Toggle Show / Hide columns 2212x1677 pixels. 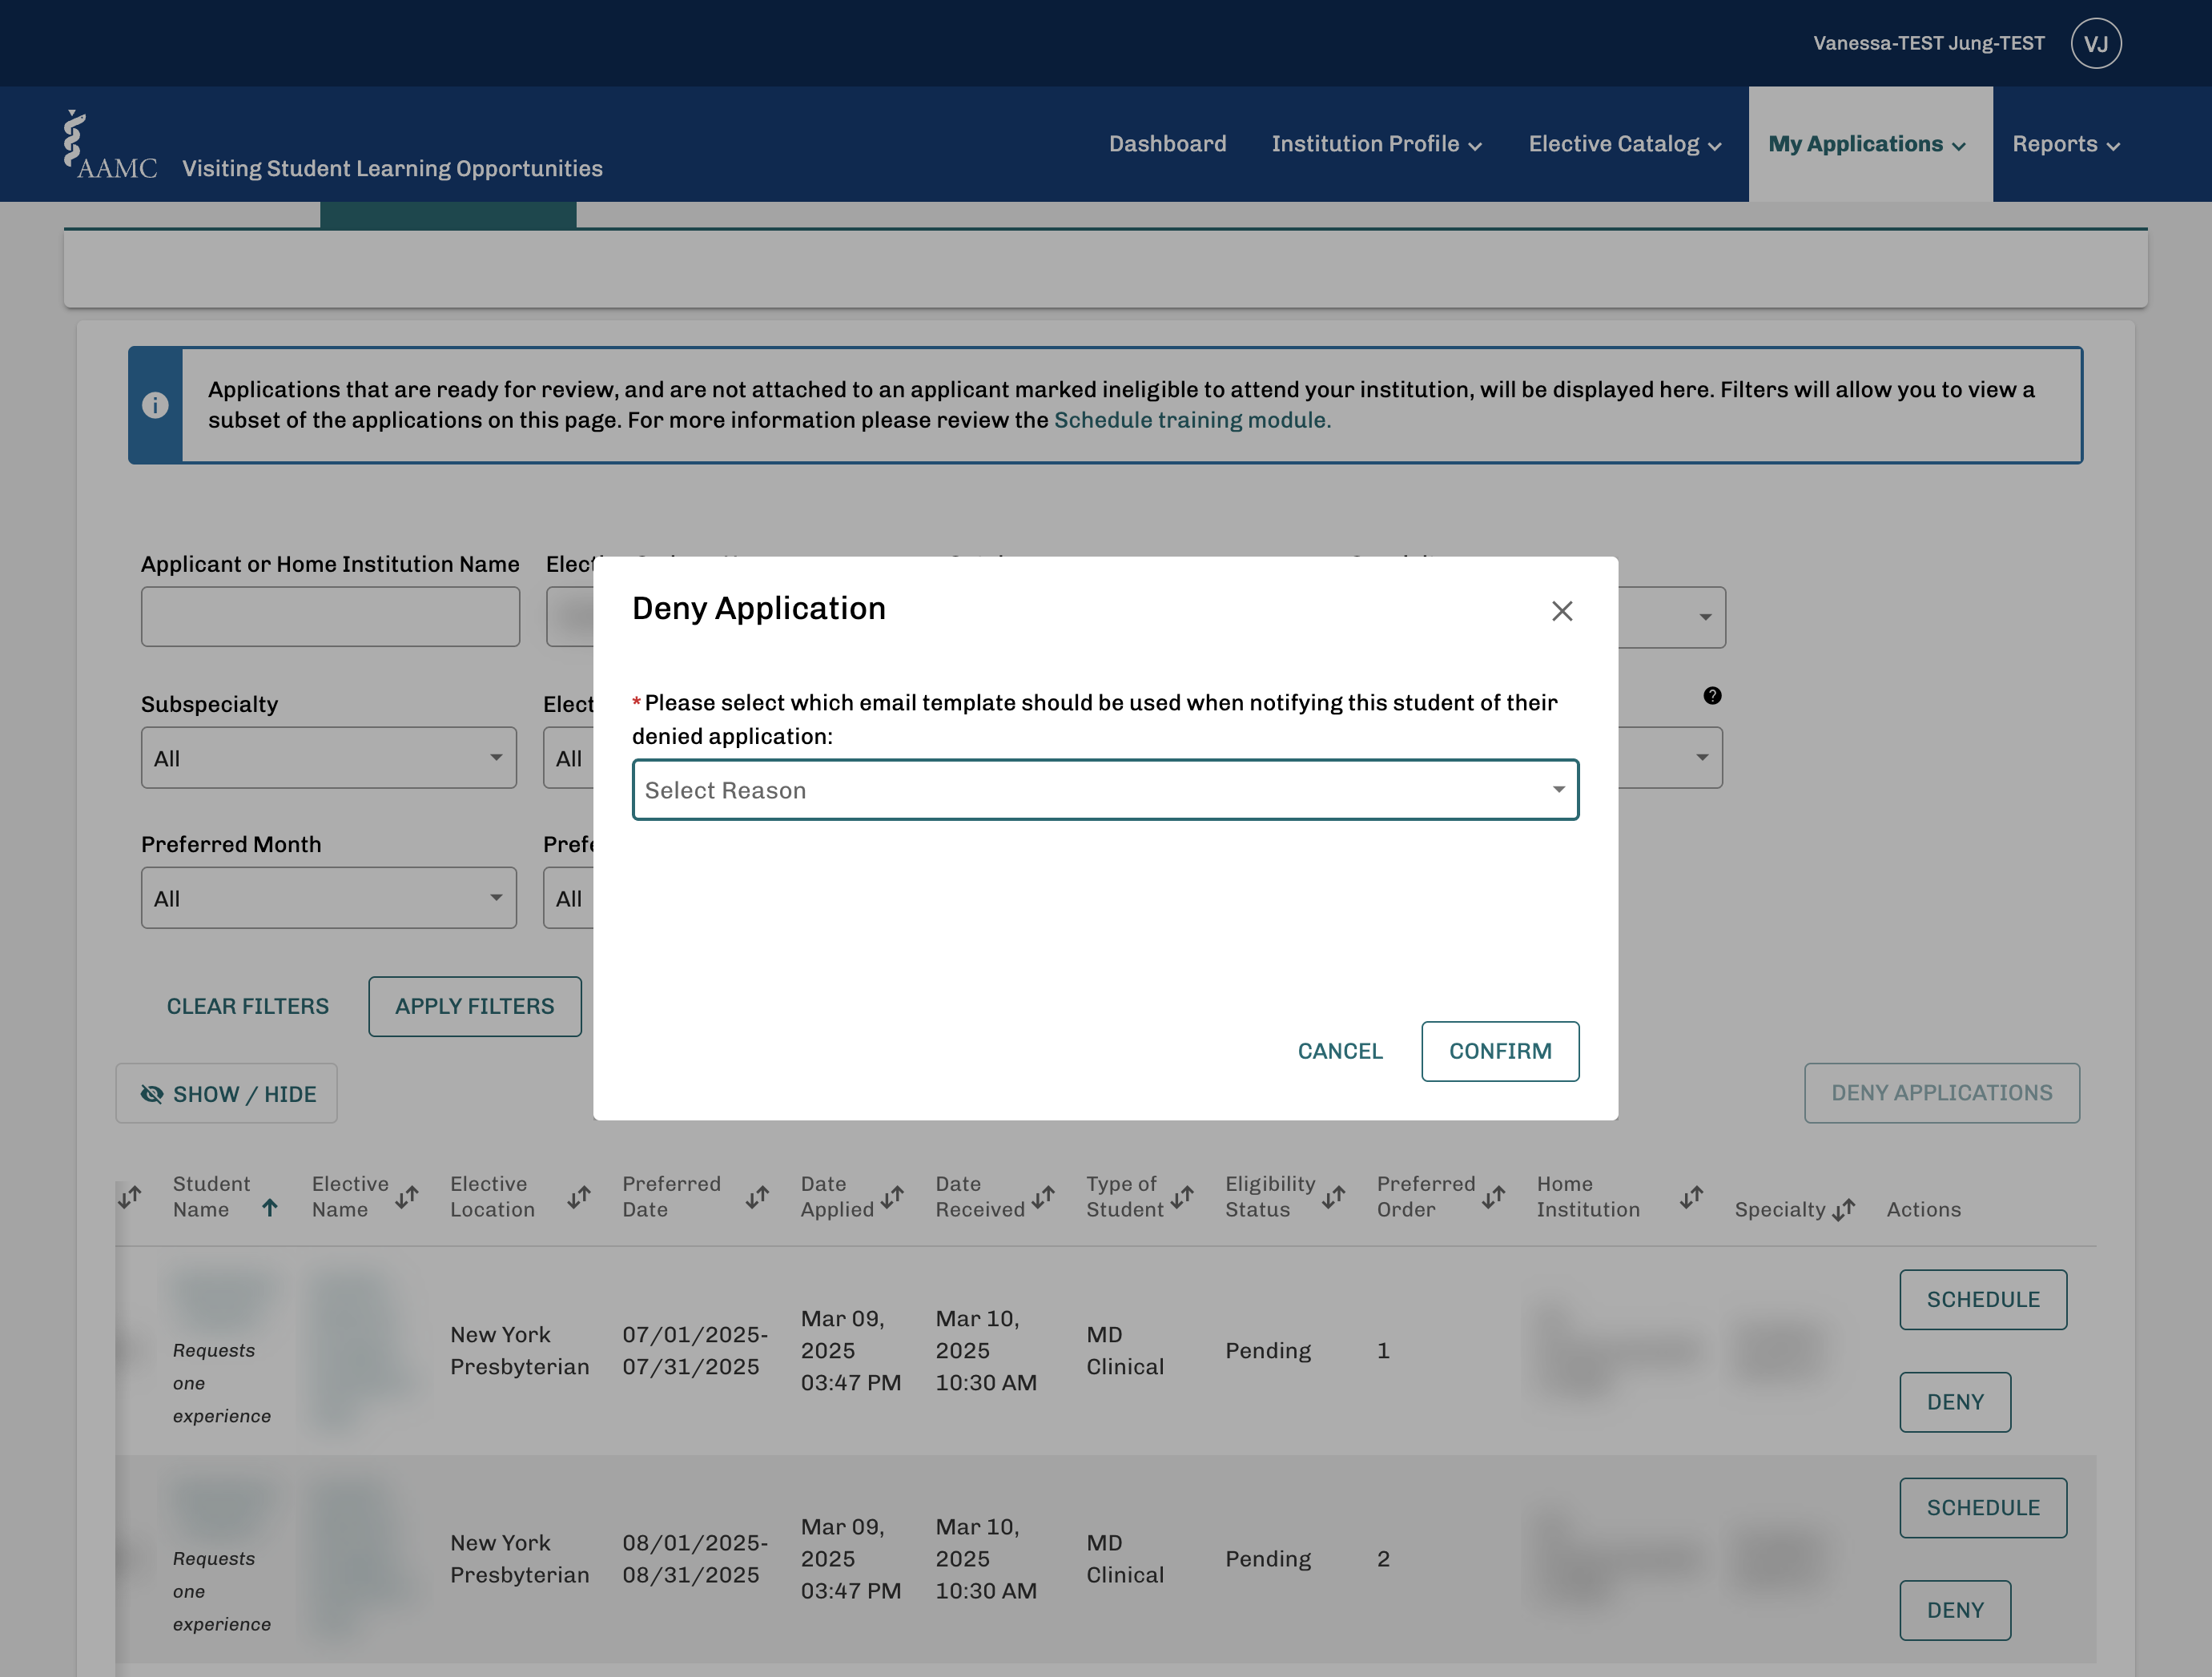click(226, 1093)
